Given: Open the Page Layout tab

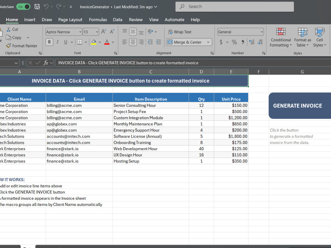Looking at the screenshot, I should pos(70,20).
